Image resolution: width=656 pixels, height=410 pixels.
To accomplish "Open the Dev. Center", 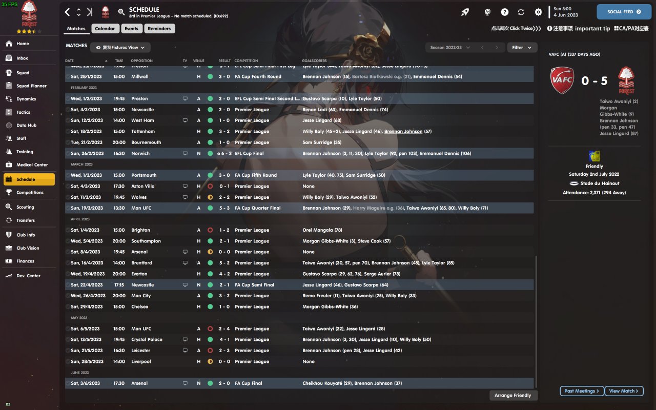I will [x=29, y=276].
